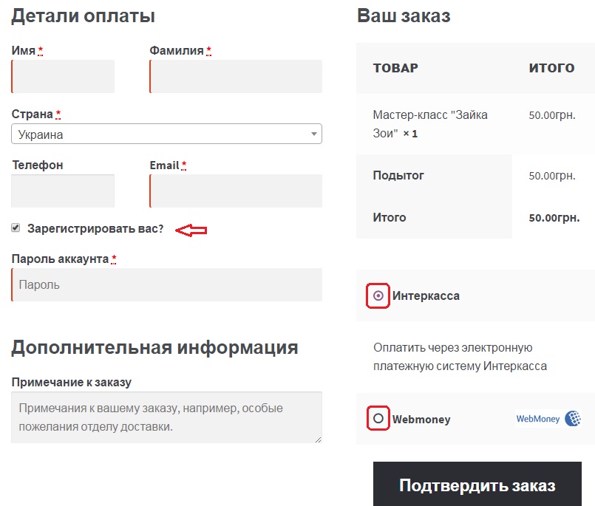Image resolution: width=595 pixels, height=506 pixels.
Task: Click the 'Примечание к заказу' text area
Action: tap(166, 417)
